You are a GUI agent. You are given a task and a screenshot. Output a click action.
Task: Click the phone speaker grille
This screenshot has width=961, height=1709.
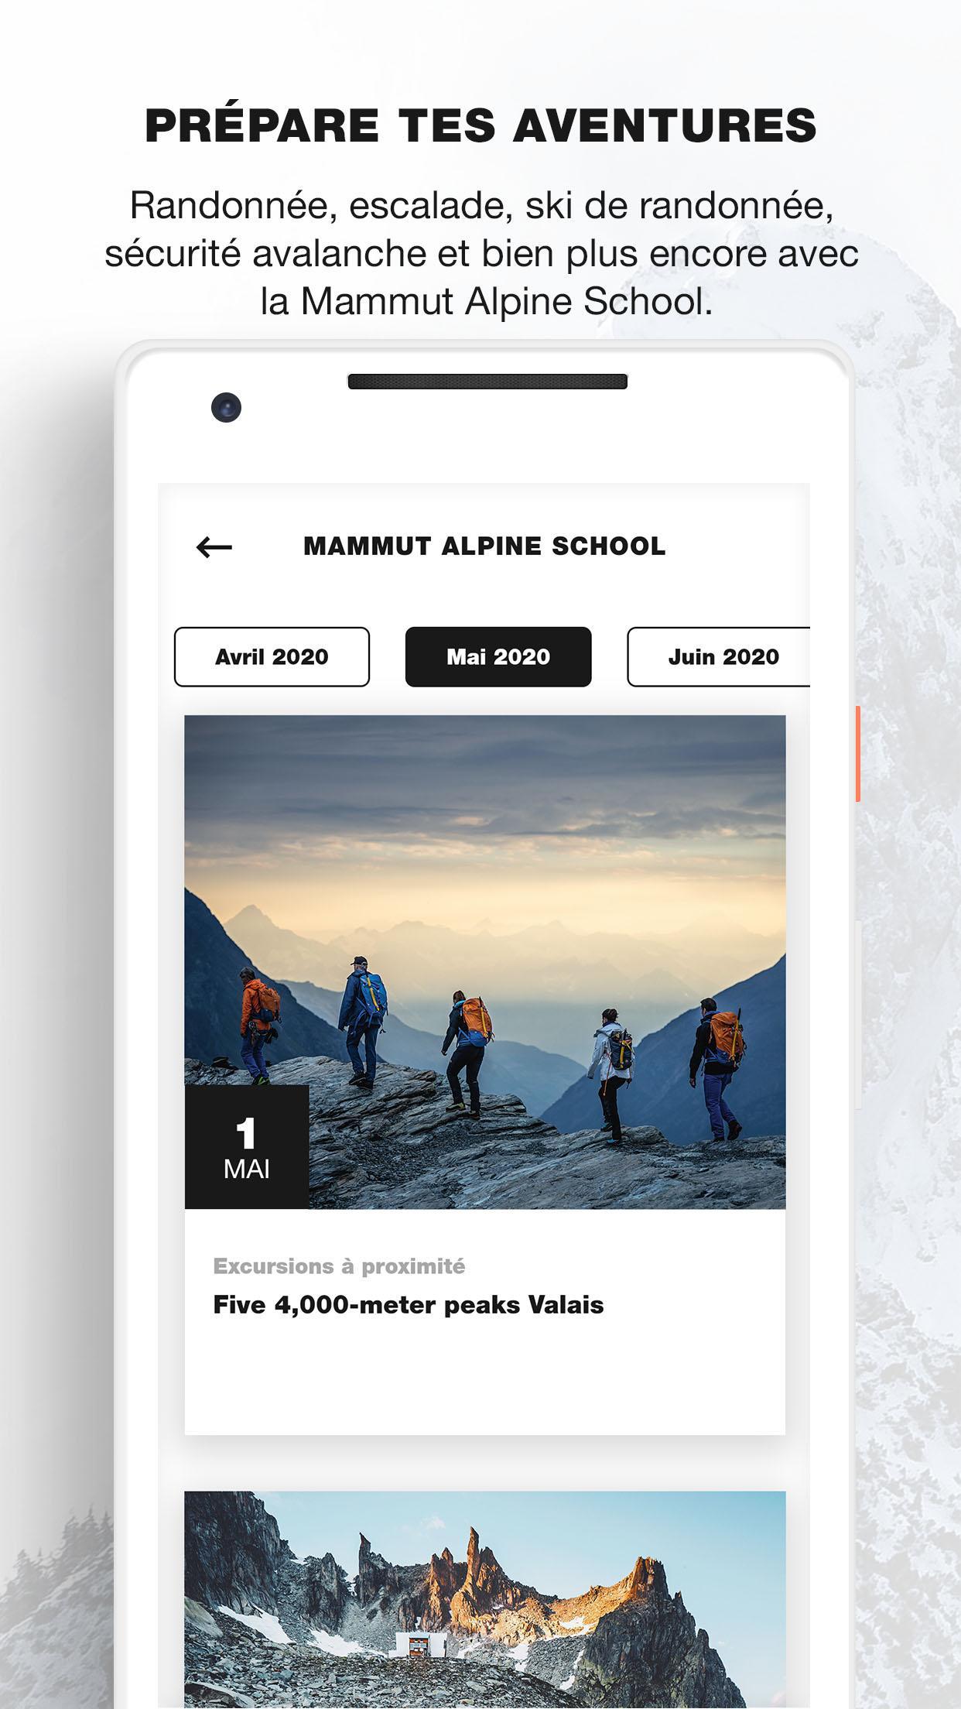pos(487,382)
